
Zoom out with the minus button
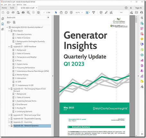[66, 12]
